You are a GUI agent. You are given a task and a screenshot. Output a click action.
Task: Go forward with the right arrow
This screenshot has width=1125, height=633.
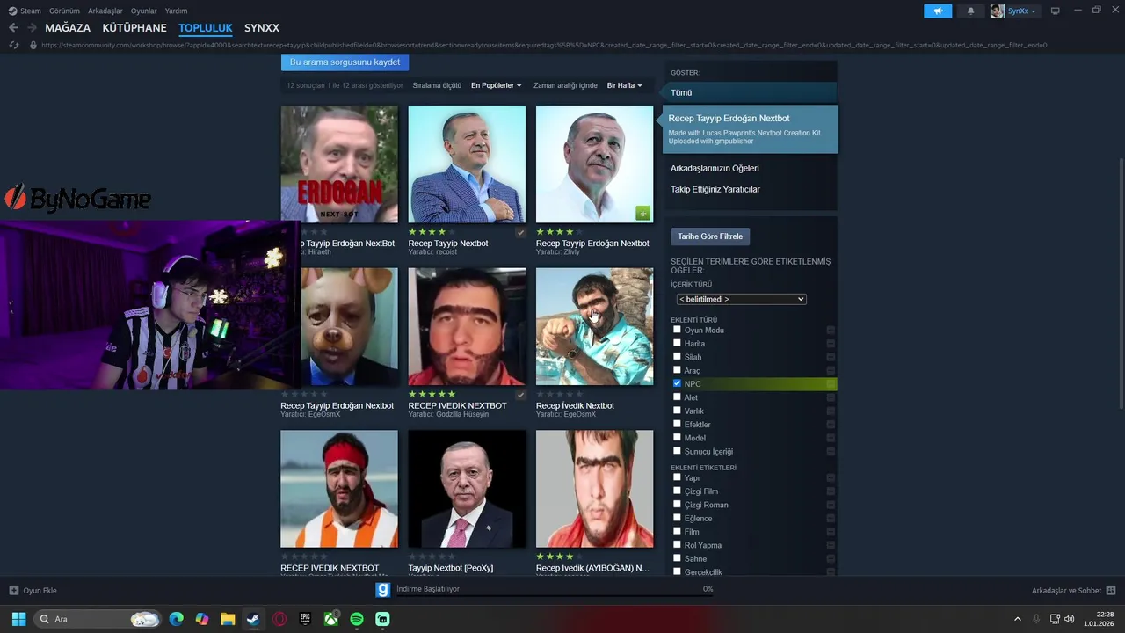33,28
